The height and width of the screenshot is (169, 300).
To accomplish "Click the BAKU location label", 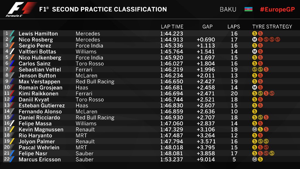I will (x=228, y=9).
